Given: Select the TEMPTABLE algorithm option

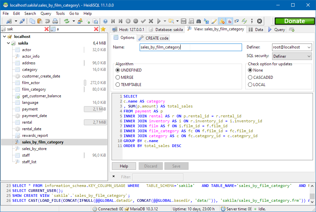Looking at the screenshot, I should pos(118,84).
